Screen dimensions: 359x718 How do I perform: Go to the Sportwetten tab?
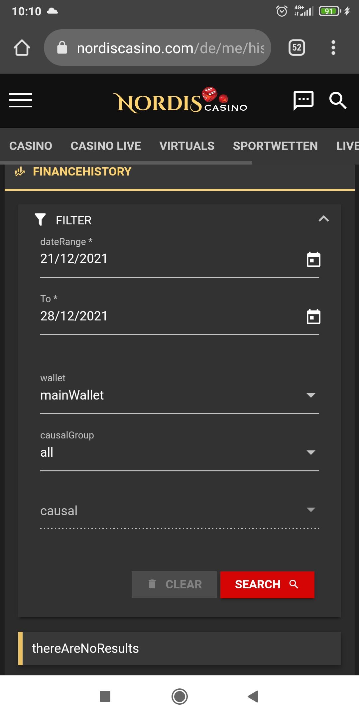275,146
